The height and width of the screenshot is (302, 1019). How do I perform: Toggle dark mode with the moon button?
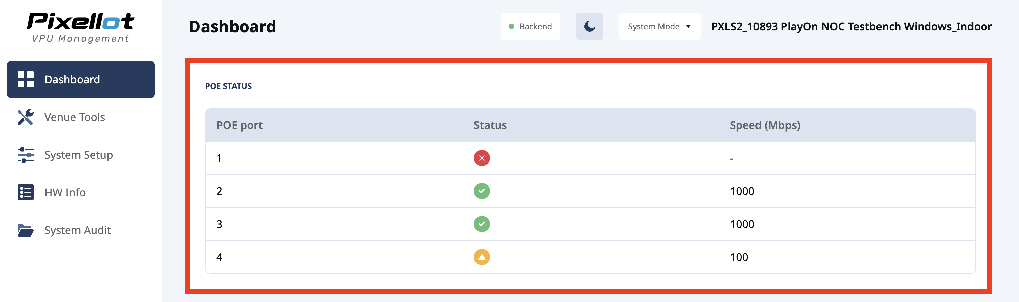pos(589,27)
